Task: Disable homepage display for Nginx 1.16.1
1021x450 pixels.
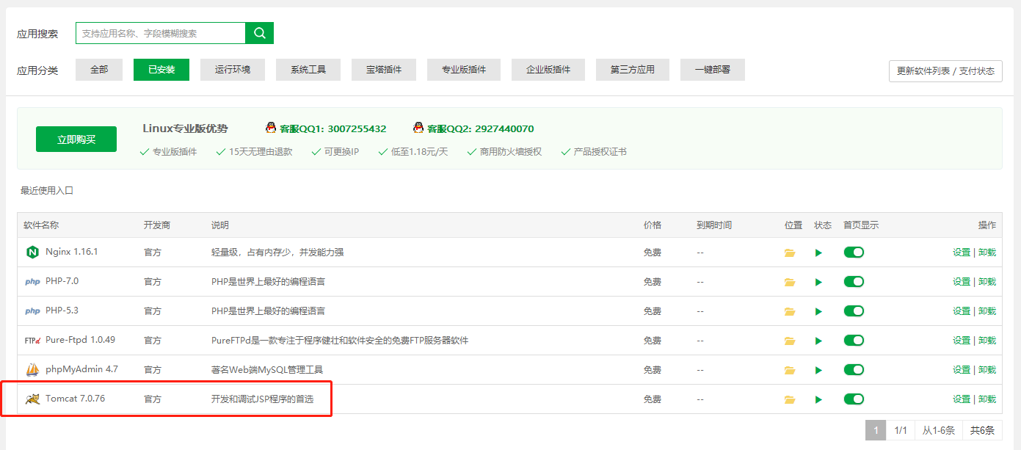Action: [x=854, y=252]
